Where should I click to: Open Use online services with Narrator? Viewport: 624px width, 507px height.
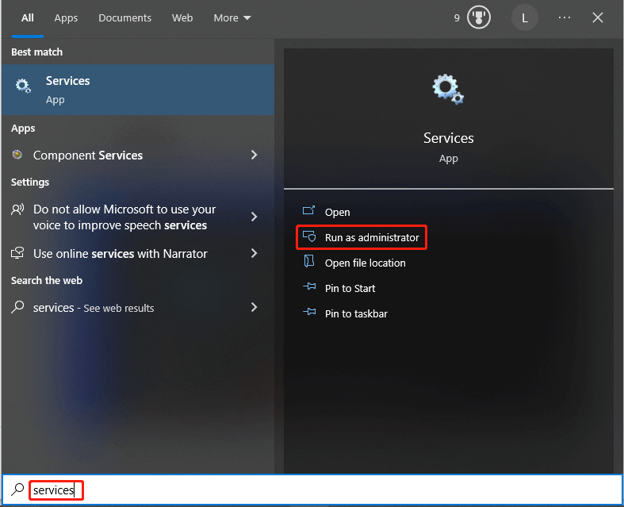tap(138, 254)
